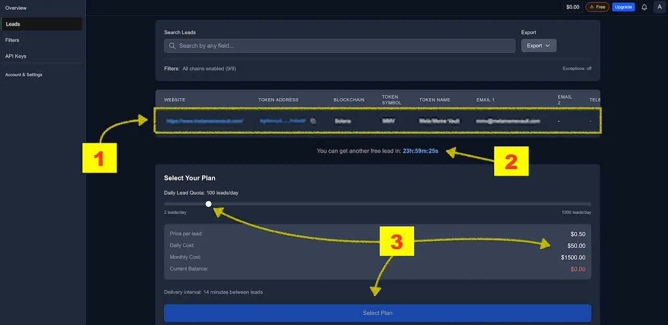Toggle the Exceptions setting on
Image resolution: width=668 pixels, height=325 pixels.
577,68
